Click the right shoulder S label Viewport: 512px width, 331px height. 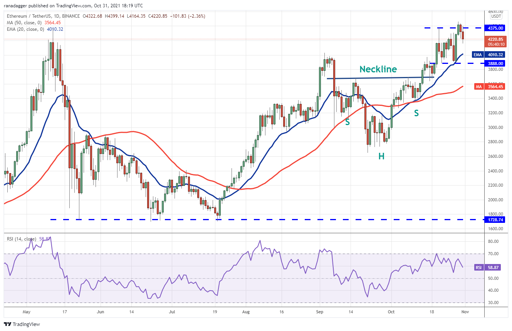[x=416, y=113]
